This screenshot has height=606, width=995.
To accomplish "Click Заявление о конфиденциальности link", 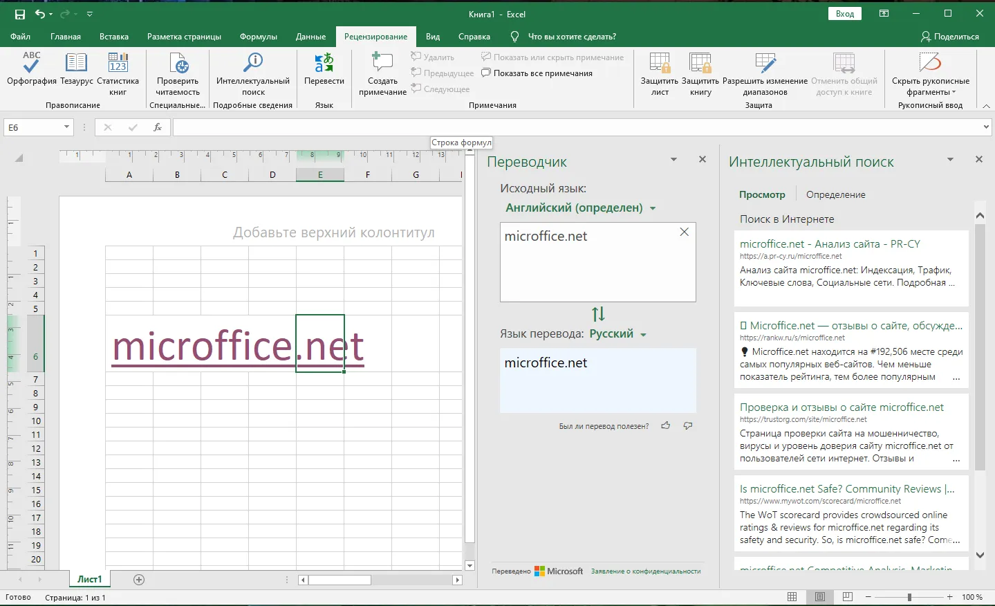I will coord(646,571).
